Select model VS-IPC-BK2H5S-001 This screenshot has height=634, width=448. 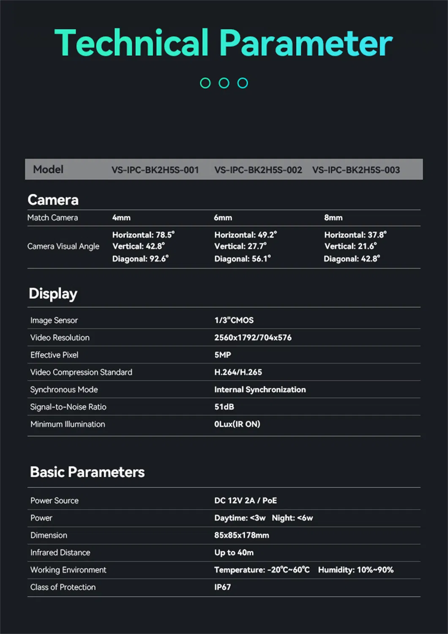coord(154,169)
